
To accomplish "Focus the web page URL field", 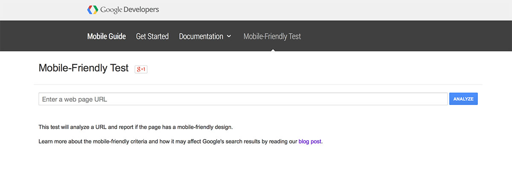I will point(243,99).
